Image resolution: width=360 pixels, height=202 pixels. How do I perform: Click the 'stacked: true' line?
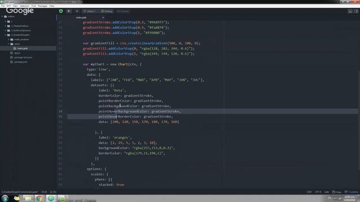(111, 185)
